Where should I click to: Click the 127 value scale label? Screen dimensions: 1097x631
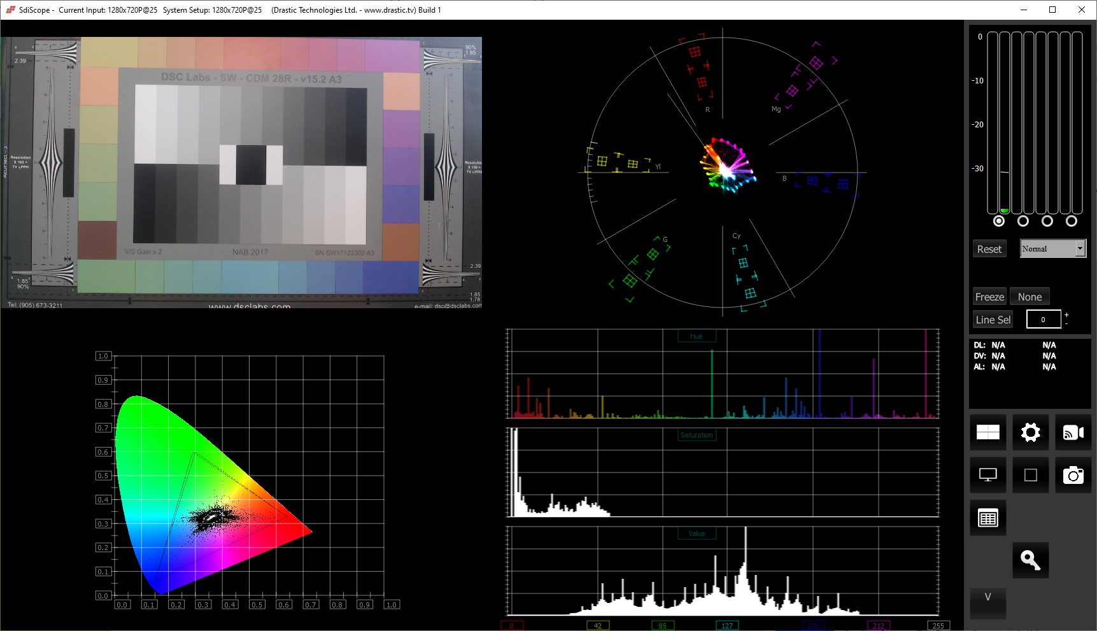point(727,626)
